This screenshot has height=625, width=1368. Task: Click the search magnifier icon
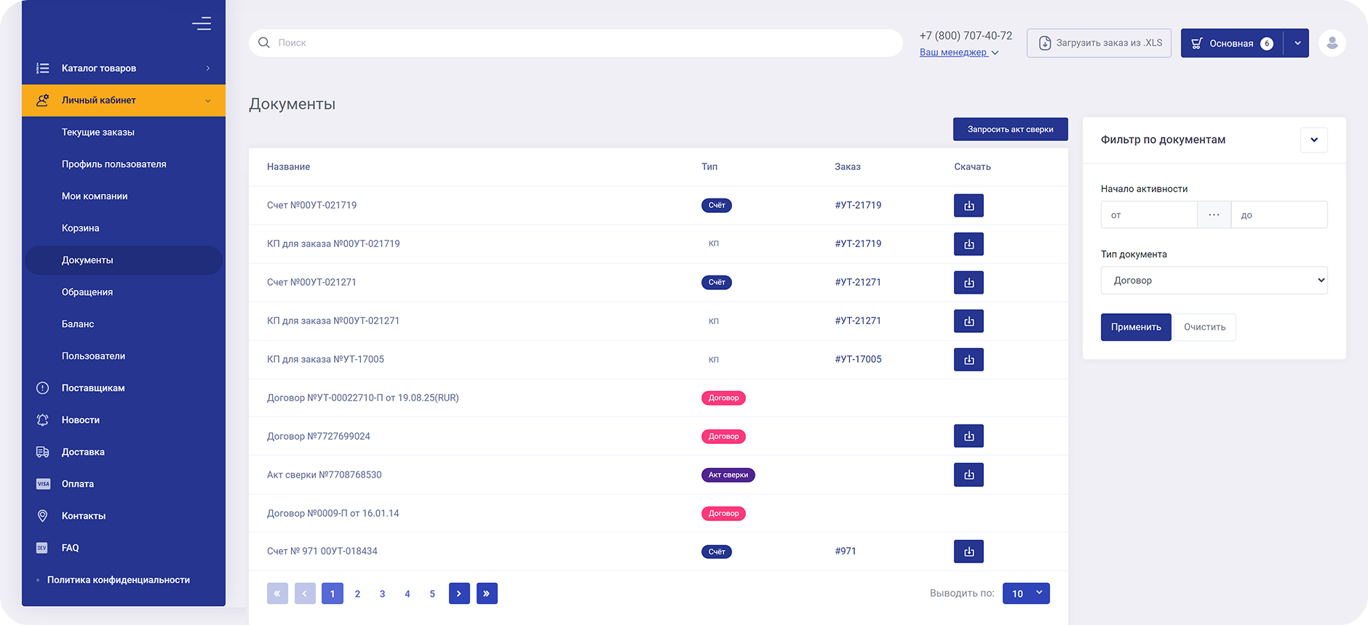point(264,43)
